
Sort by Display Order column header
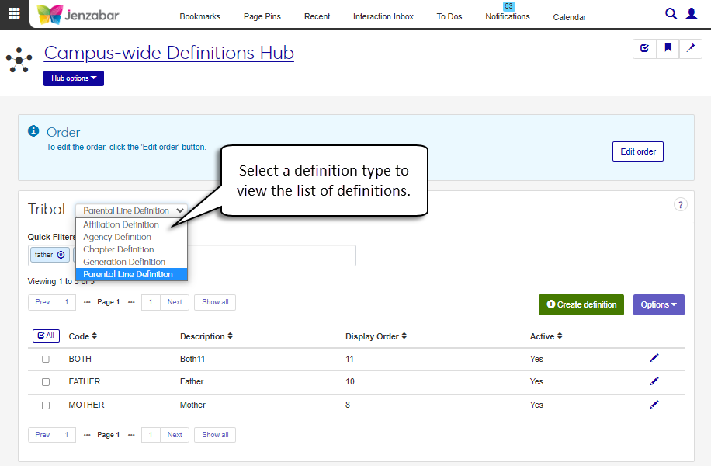point(376,336)
